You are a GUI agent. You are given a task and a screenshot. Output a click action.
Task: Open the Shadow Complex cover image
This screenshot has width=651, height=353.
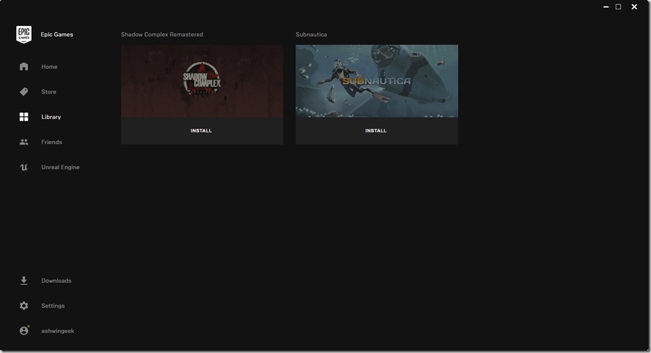pos(202,81)
